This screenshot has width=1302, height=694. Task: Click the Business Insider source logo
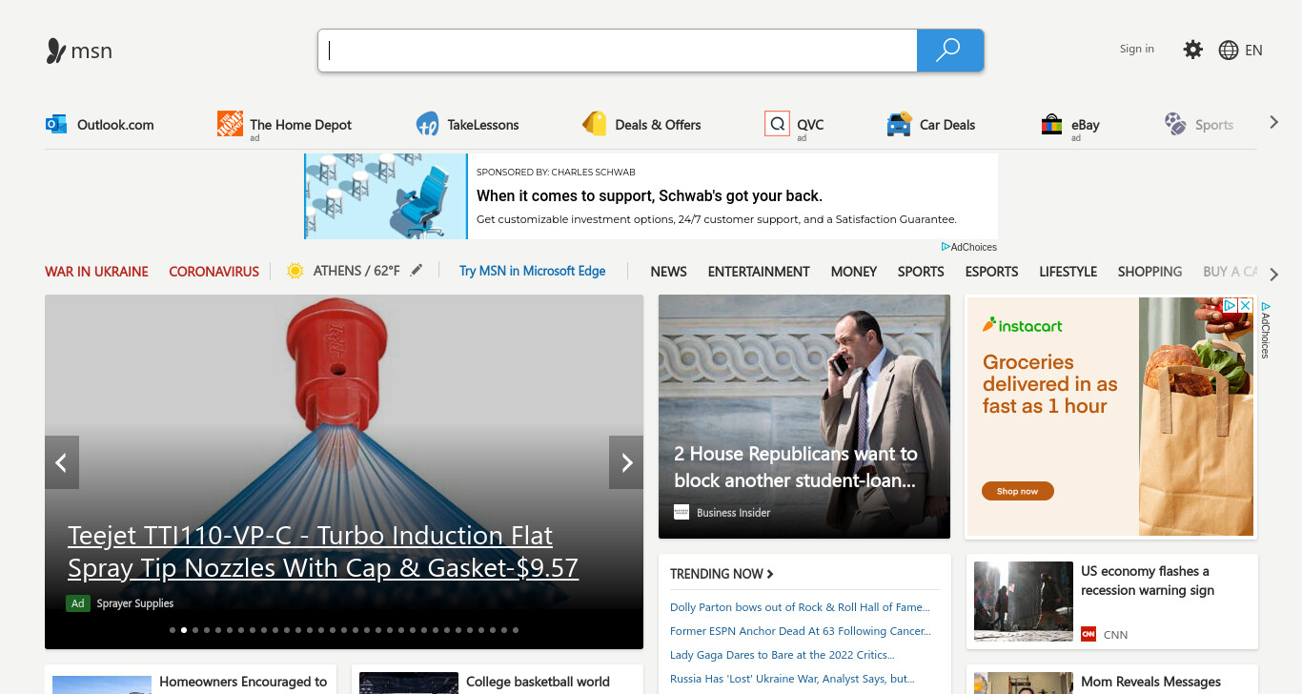[x=682, y=512]
